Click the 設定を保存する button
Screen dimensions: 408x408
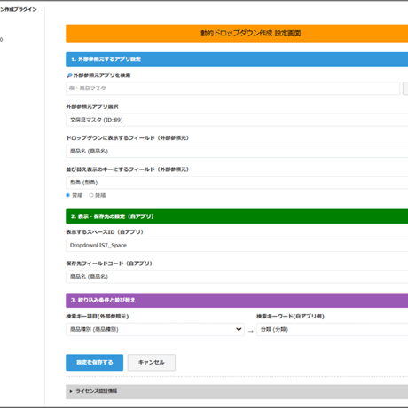[95, 363]
